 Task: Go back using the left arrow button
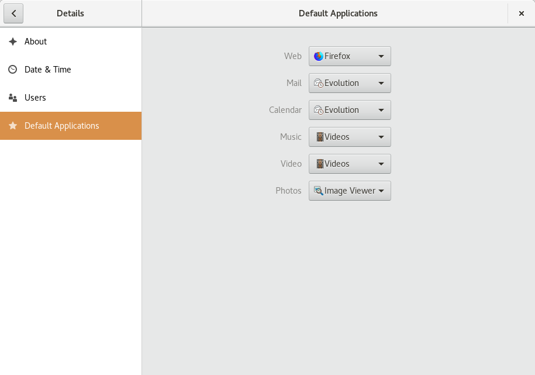pos(13,13)
